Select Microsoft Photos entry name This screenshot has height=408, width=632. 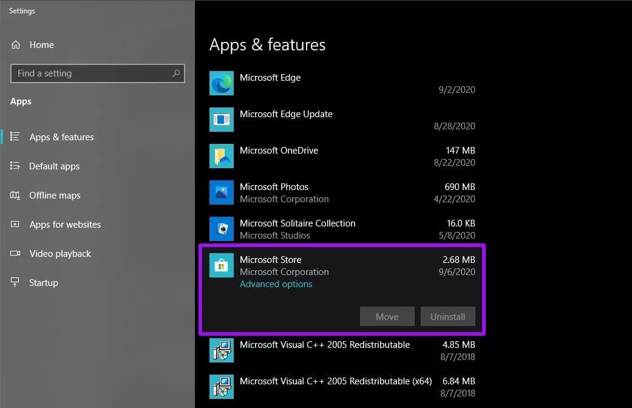point(274,186)
